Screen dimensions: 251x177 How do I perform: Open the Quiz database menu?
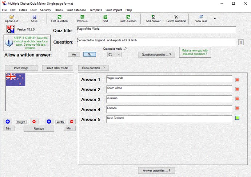coord(76,10)
